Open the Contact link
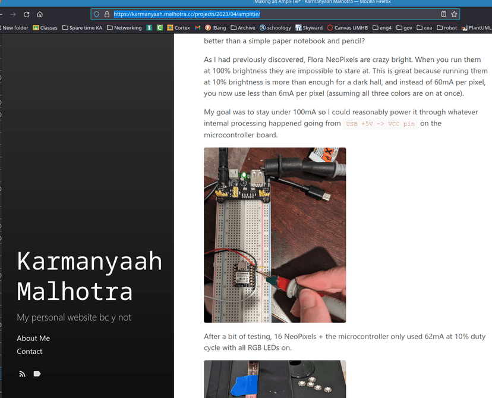 pyautogui.click(x=30, y=352)
